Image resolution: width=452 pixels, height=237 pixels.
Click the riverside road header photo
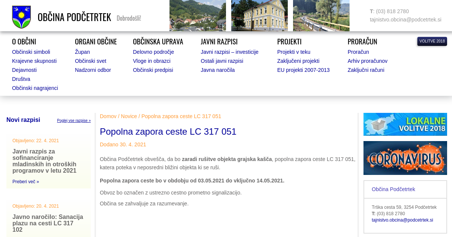(x=321, y=15)
